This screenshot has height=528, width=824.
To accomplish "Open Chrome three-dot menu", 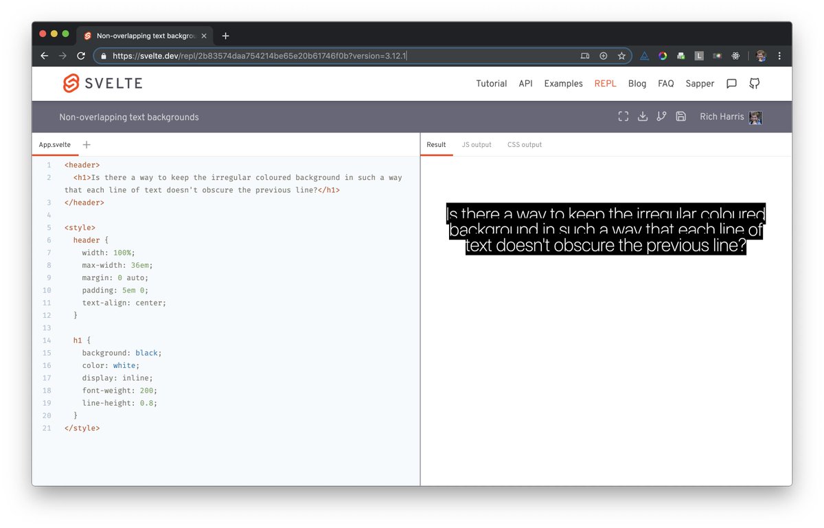I will click(x=779, y=56).
